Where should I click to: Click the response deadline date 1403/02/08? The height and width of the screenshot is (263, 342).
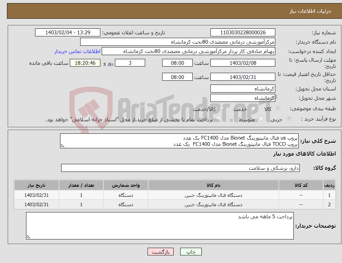(x=243, y=63)
